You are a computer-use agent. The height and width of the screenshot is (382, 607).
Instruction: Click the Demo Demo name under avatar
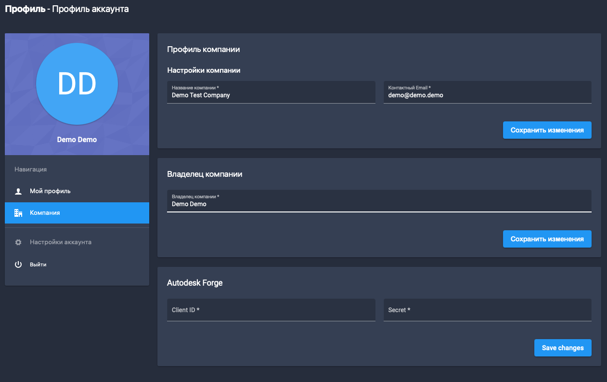(77, 140)
